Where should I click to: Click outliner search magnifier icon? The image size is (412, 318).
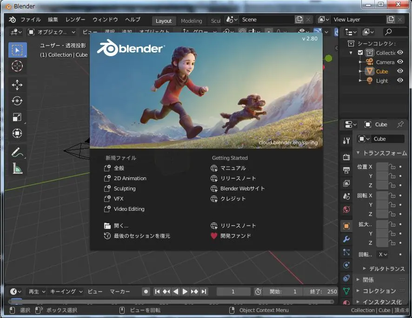[x=388, y=32]
